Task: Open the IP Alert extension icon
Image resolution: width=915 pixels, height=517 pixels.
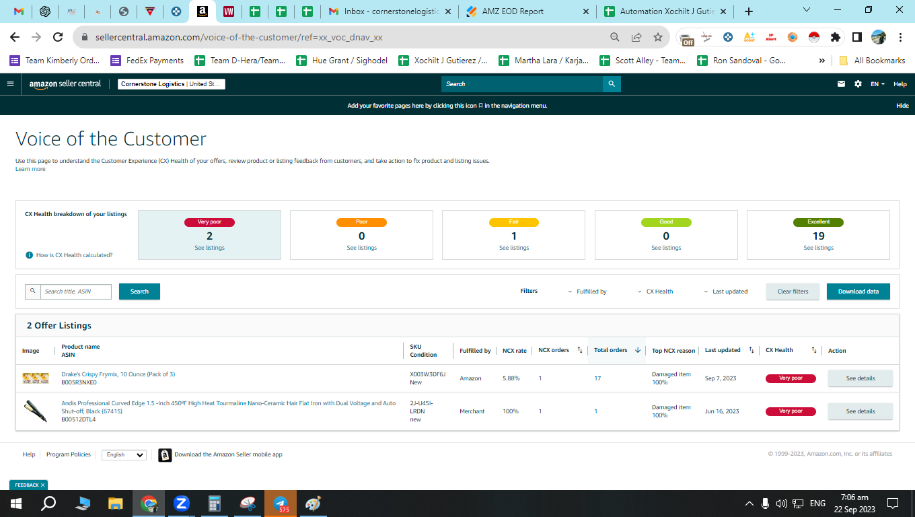Action: 771,37
